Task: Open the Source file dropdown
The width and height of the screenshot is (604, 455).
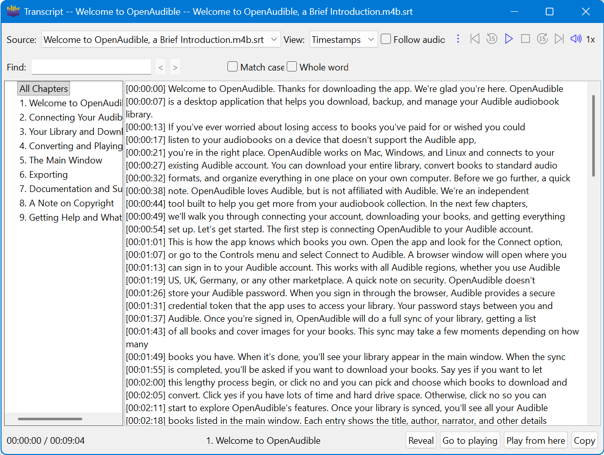Action: pos(161,39)
